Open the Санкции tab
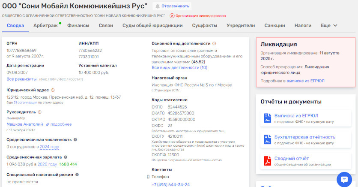 click(274, 25)
